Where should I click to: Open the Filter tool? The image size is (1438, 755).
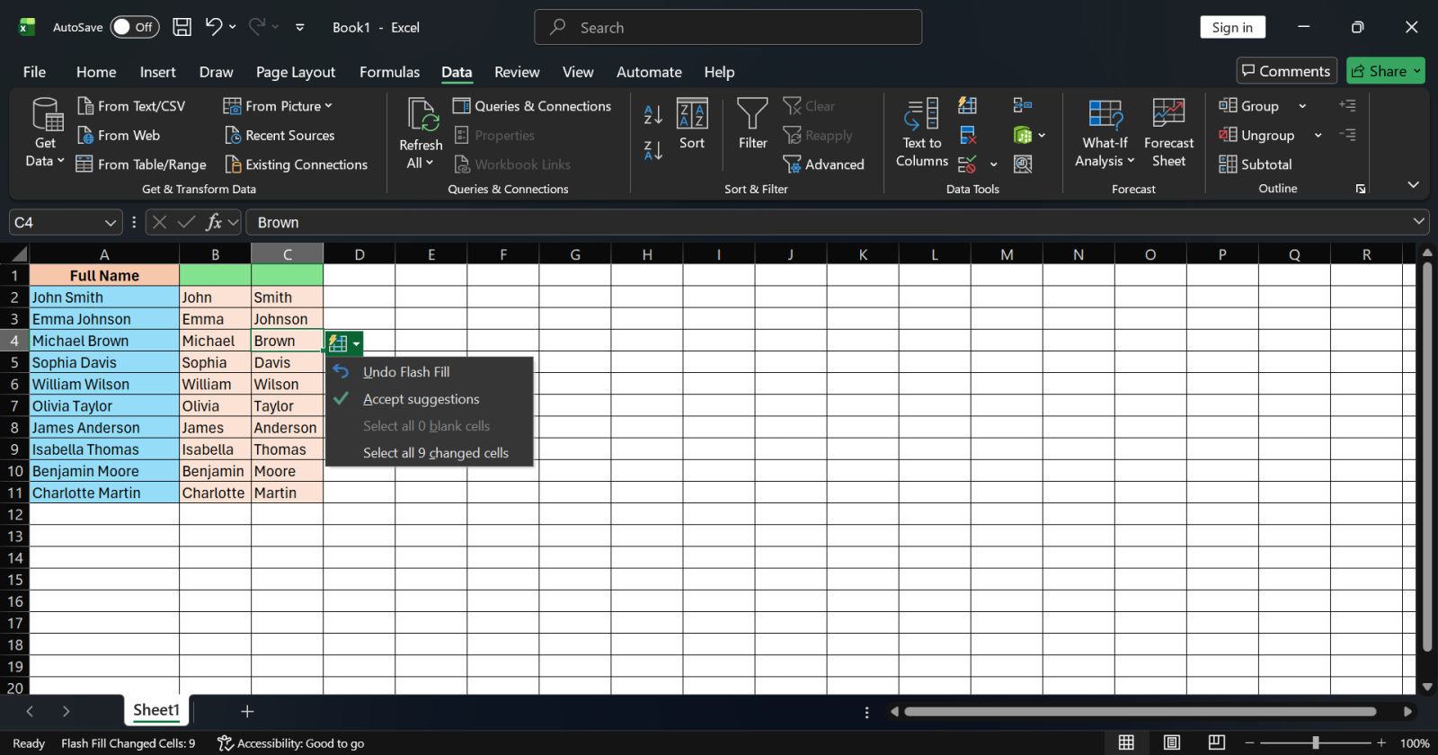tap(752, 124)
